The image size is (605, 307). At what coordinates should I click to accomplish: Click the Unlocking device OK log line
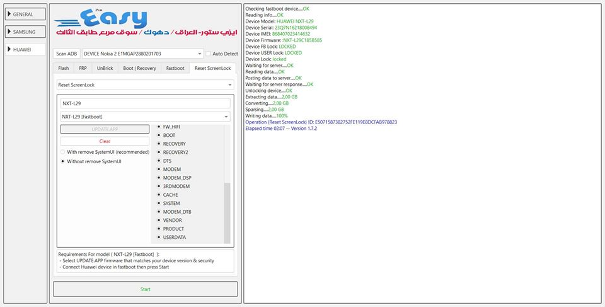[268, 91]
